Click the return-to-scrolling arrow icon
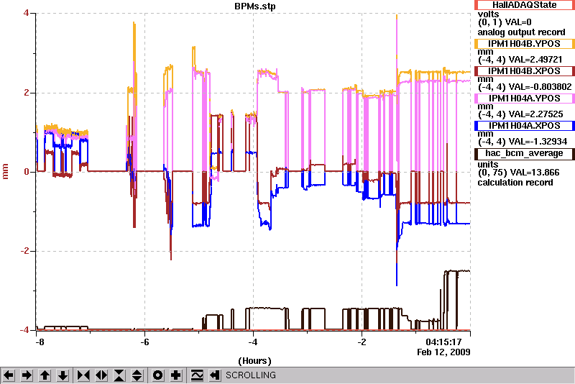Screen dimensions: 575x384 pyautogui.click(x=214, y=375)
